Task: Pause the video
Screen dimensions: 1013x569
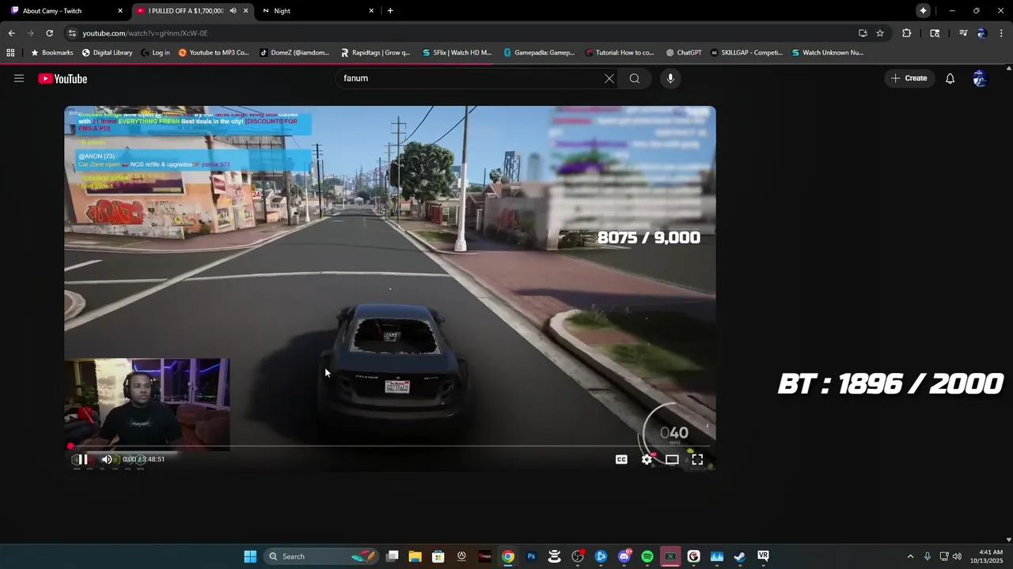Action: coord(82,459)
